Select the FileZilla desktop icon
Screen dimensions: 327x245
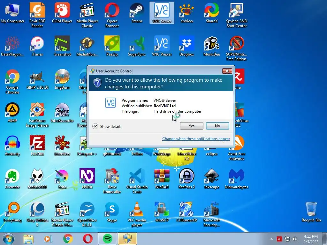click(x=37, y=145)
